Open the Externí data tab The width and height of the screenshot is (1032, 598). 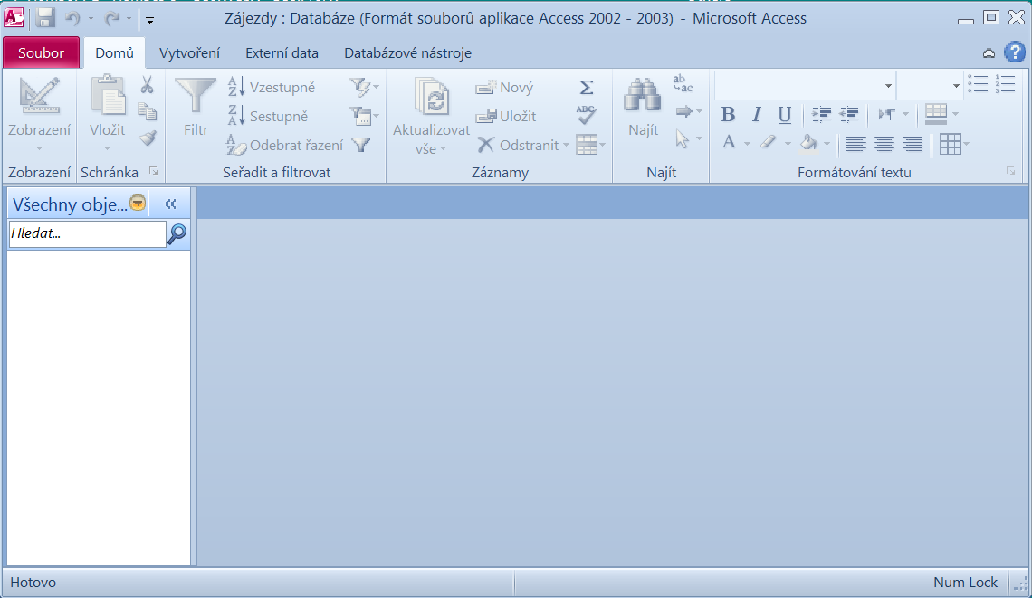tap(282, 53)
